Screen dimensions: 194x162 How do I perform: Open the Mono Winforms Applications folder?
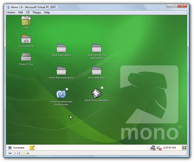pos(96,48)
